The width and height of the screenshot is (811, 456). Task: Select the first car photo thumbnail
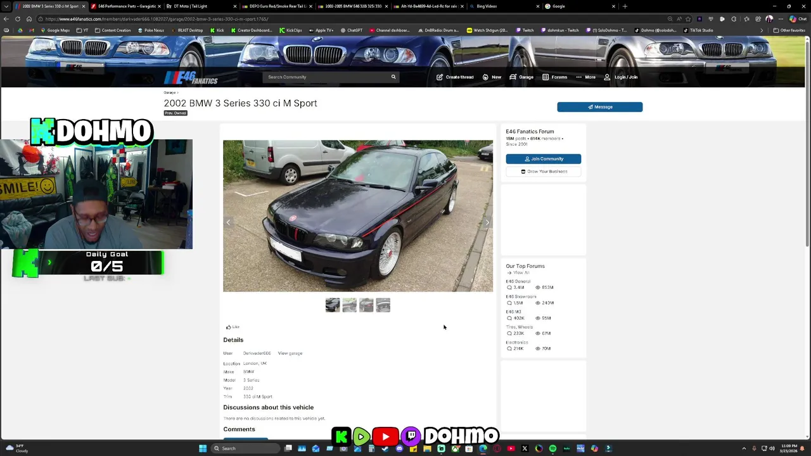(x=333, y=305)
